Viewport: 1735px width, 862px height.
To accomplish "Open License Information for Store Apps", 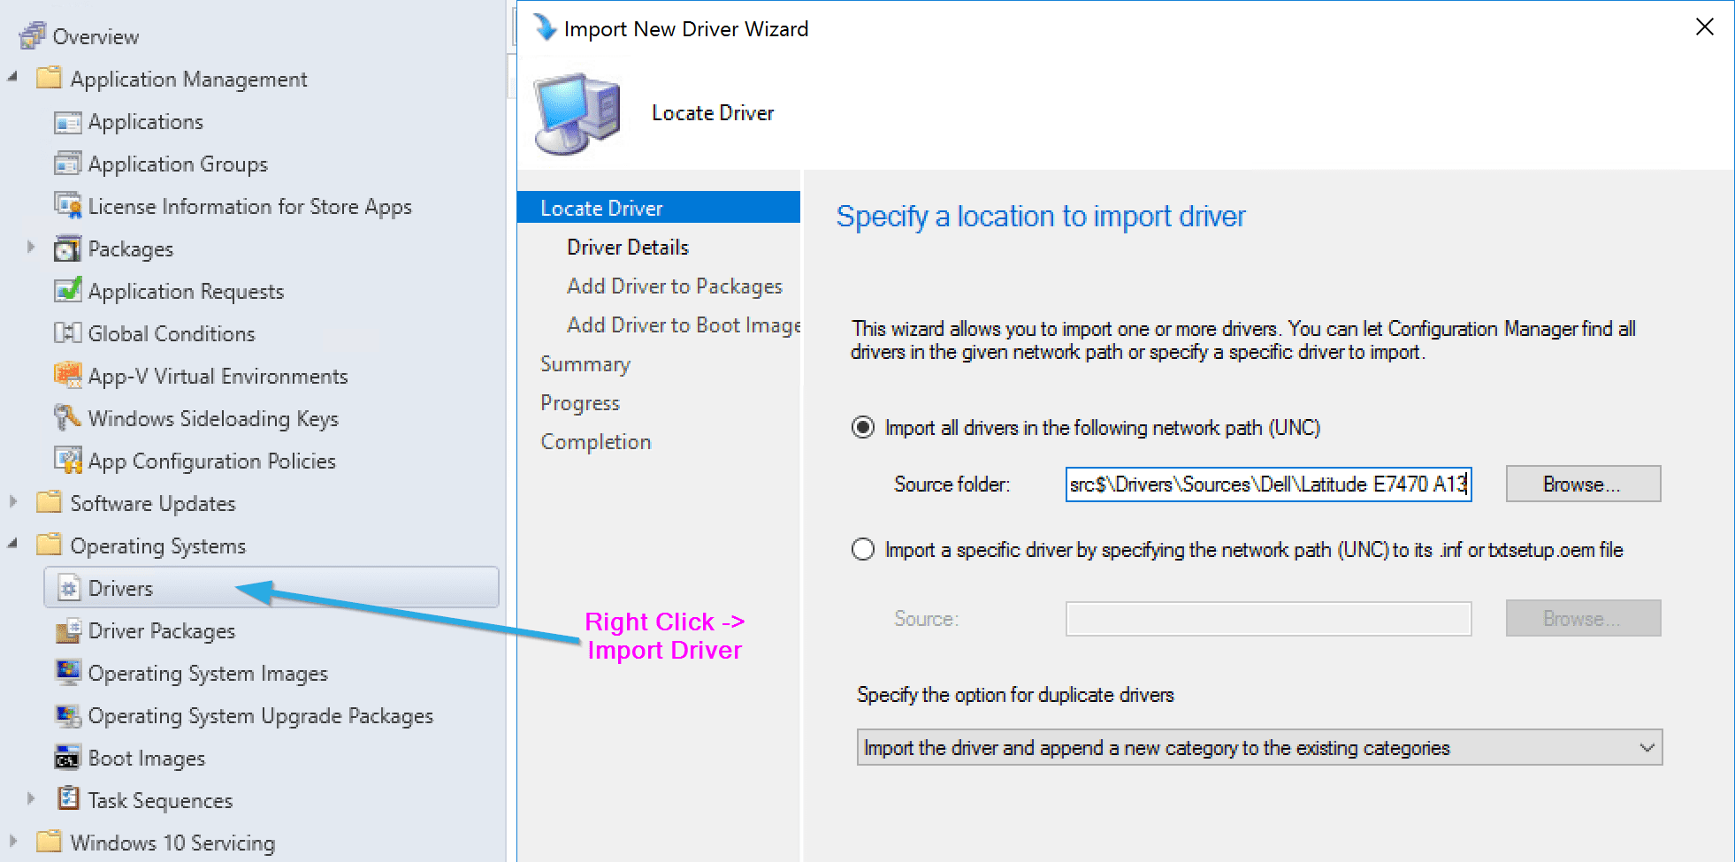I will [248, 206].
